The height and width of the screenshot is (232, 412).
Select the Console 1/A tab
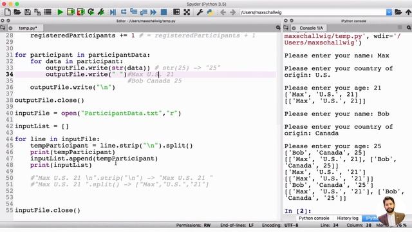(311, 28)
